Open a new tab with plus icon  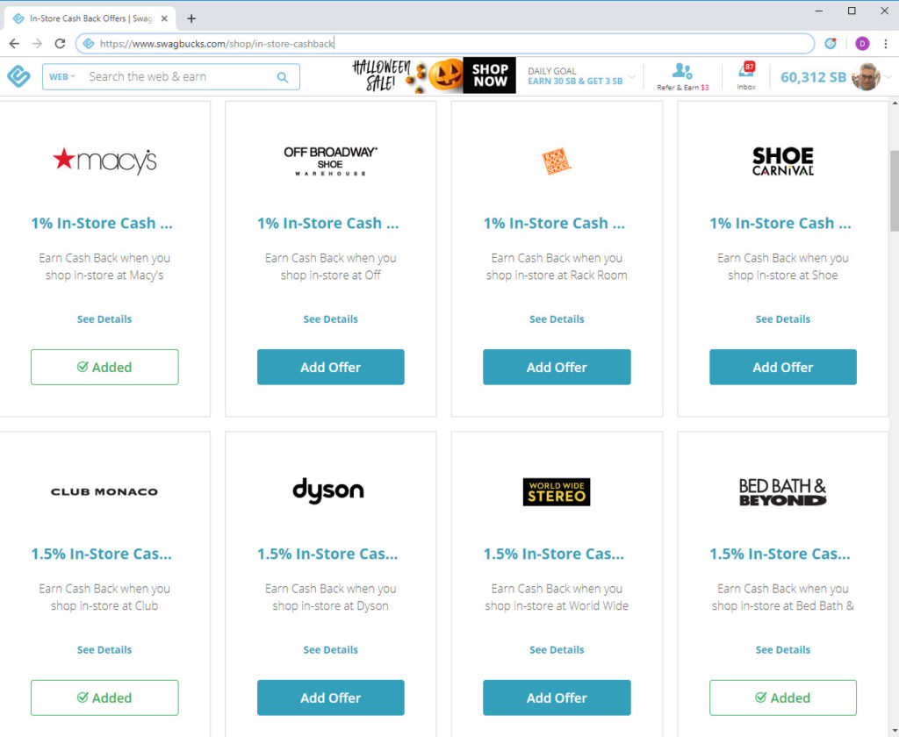(x=191, y=19)
